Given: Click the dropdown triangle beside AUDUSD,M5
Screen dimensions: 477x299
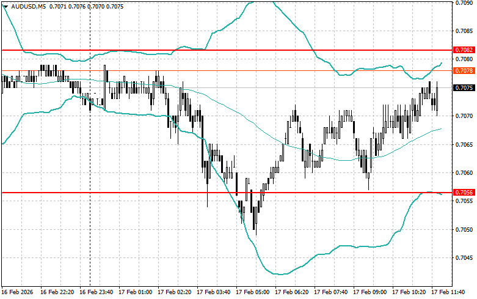Looking at the screenshot, I should click(x=5, y=6).
